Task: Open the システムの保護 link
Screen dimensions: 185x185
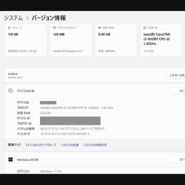Action: coord(70,145)
